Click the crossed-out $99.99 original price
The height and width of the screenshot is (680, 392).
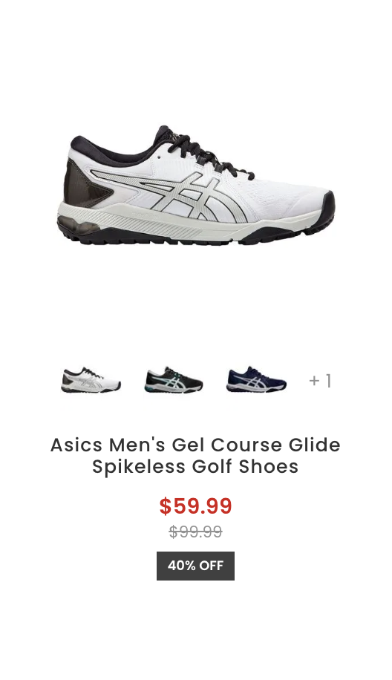click(195, 532)
